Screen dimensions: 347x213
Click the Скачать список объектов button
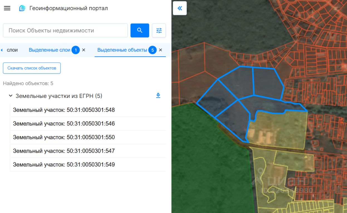coord(32,68)
